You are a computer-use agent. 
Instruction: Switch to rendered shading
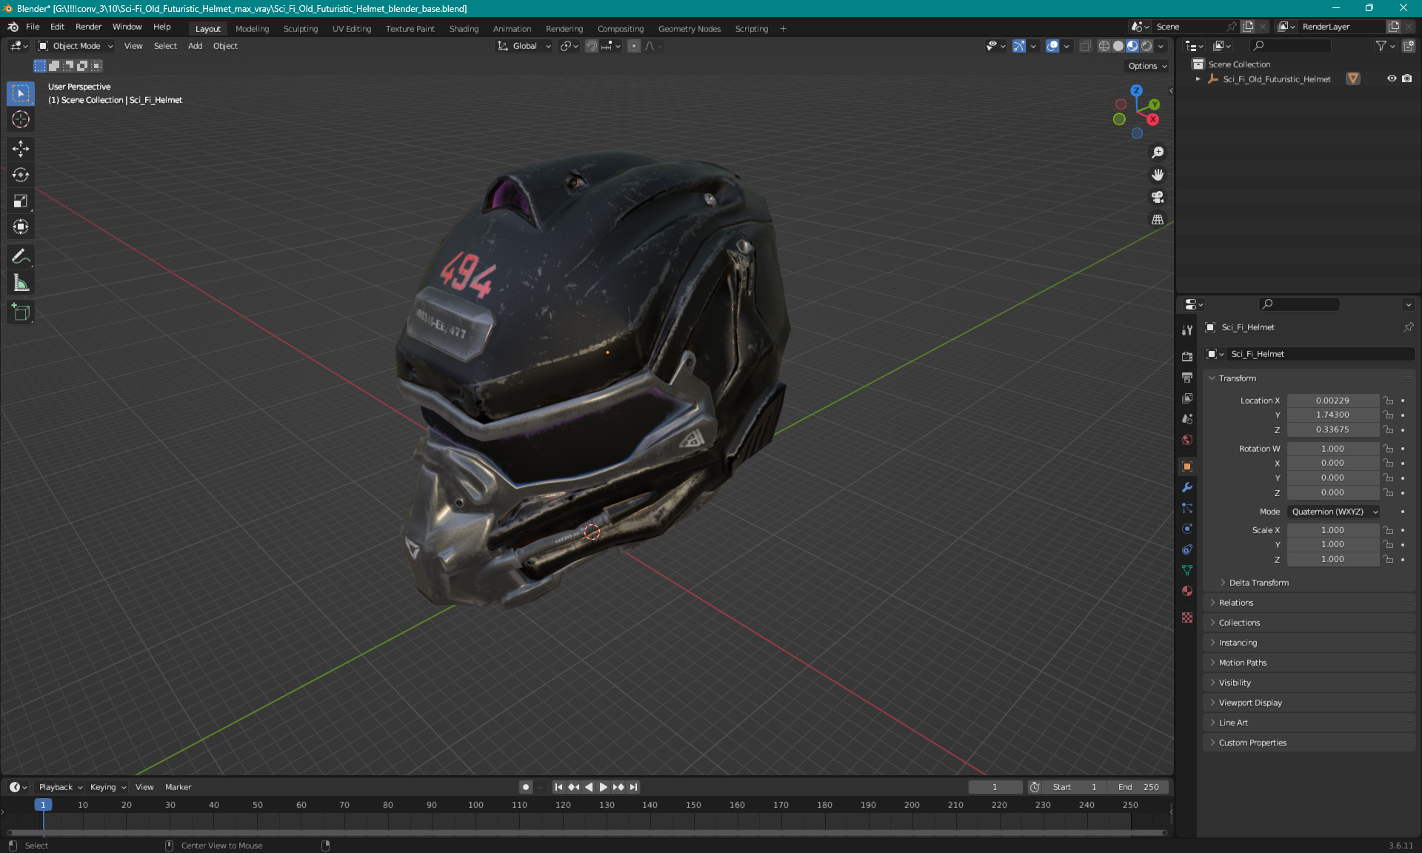click(x=1146, y=46)
